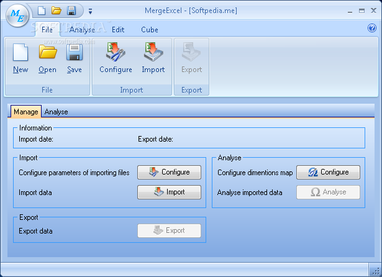Viewport: 382px width, 277px height.
Task: Click the 'Export data' label
Action: pos(35,231)
